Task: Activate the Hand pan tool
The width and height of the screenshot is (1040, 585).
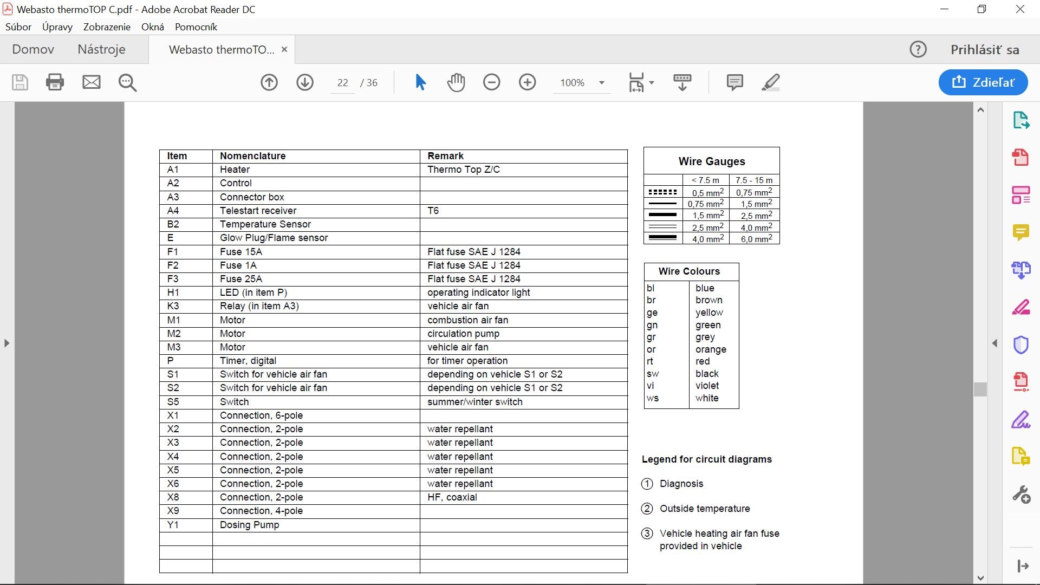Action: 456,82
